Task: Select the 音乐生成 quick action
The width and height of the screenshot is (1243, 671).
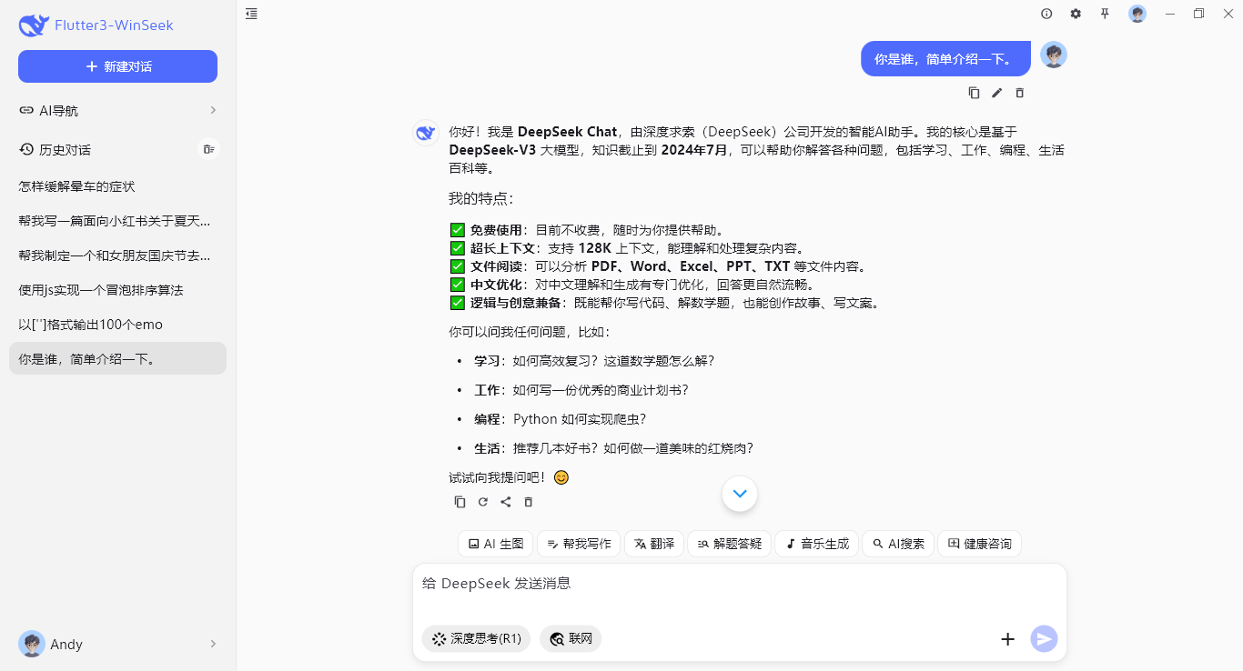Action: (x=816, y=544)
